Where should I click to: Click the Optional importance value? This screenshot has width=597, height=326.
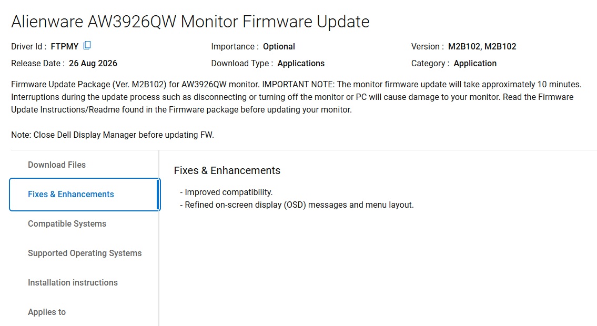[279, 46]
